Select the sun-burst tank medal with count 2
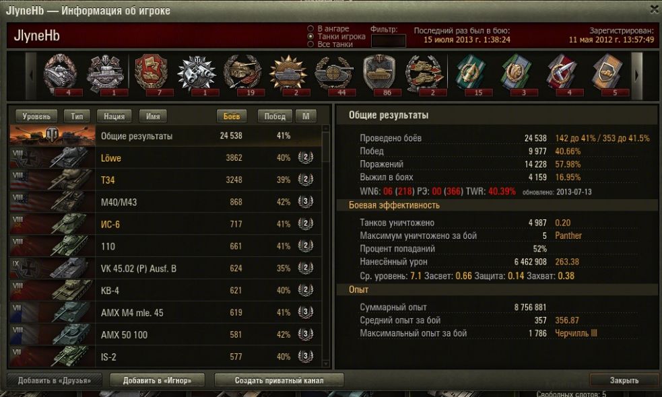The width and height of the screenshot is (662, 397). pyautogui.click(x=288, y=75)
